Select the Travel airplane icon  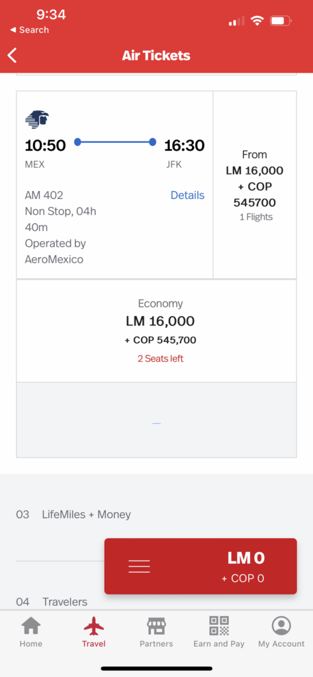click(x=94, y=626)
